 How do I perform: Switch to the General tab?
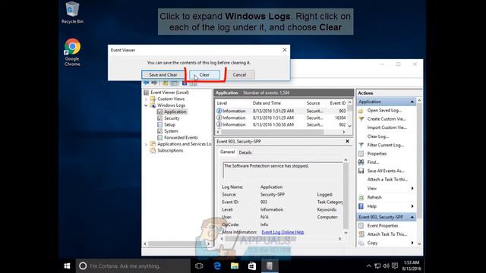(227, 152)
